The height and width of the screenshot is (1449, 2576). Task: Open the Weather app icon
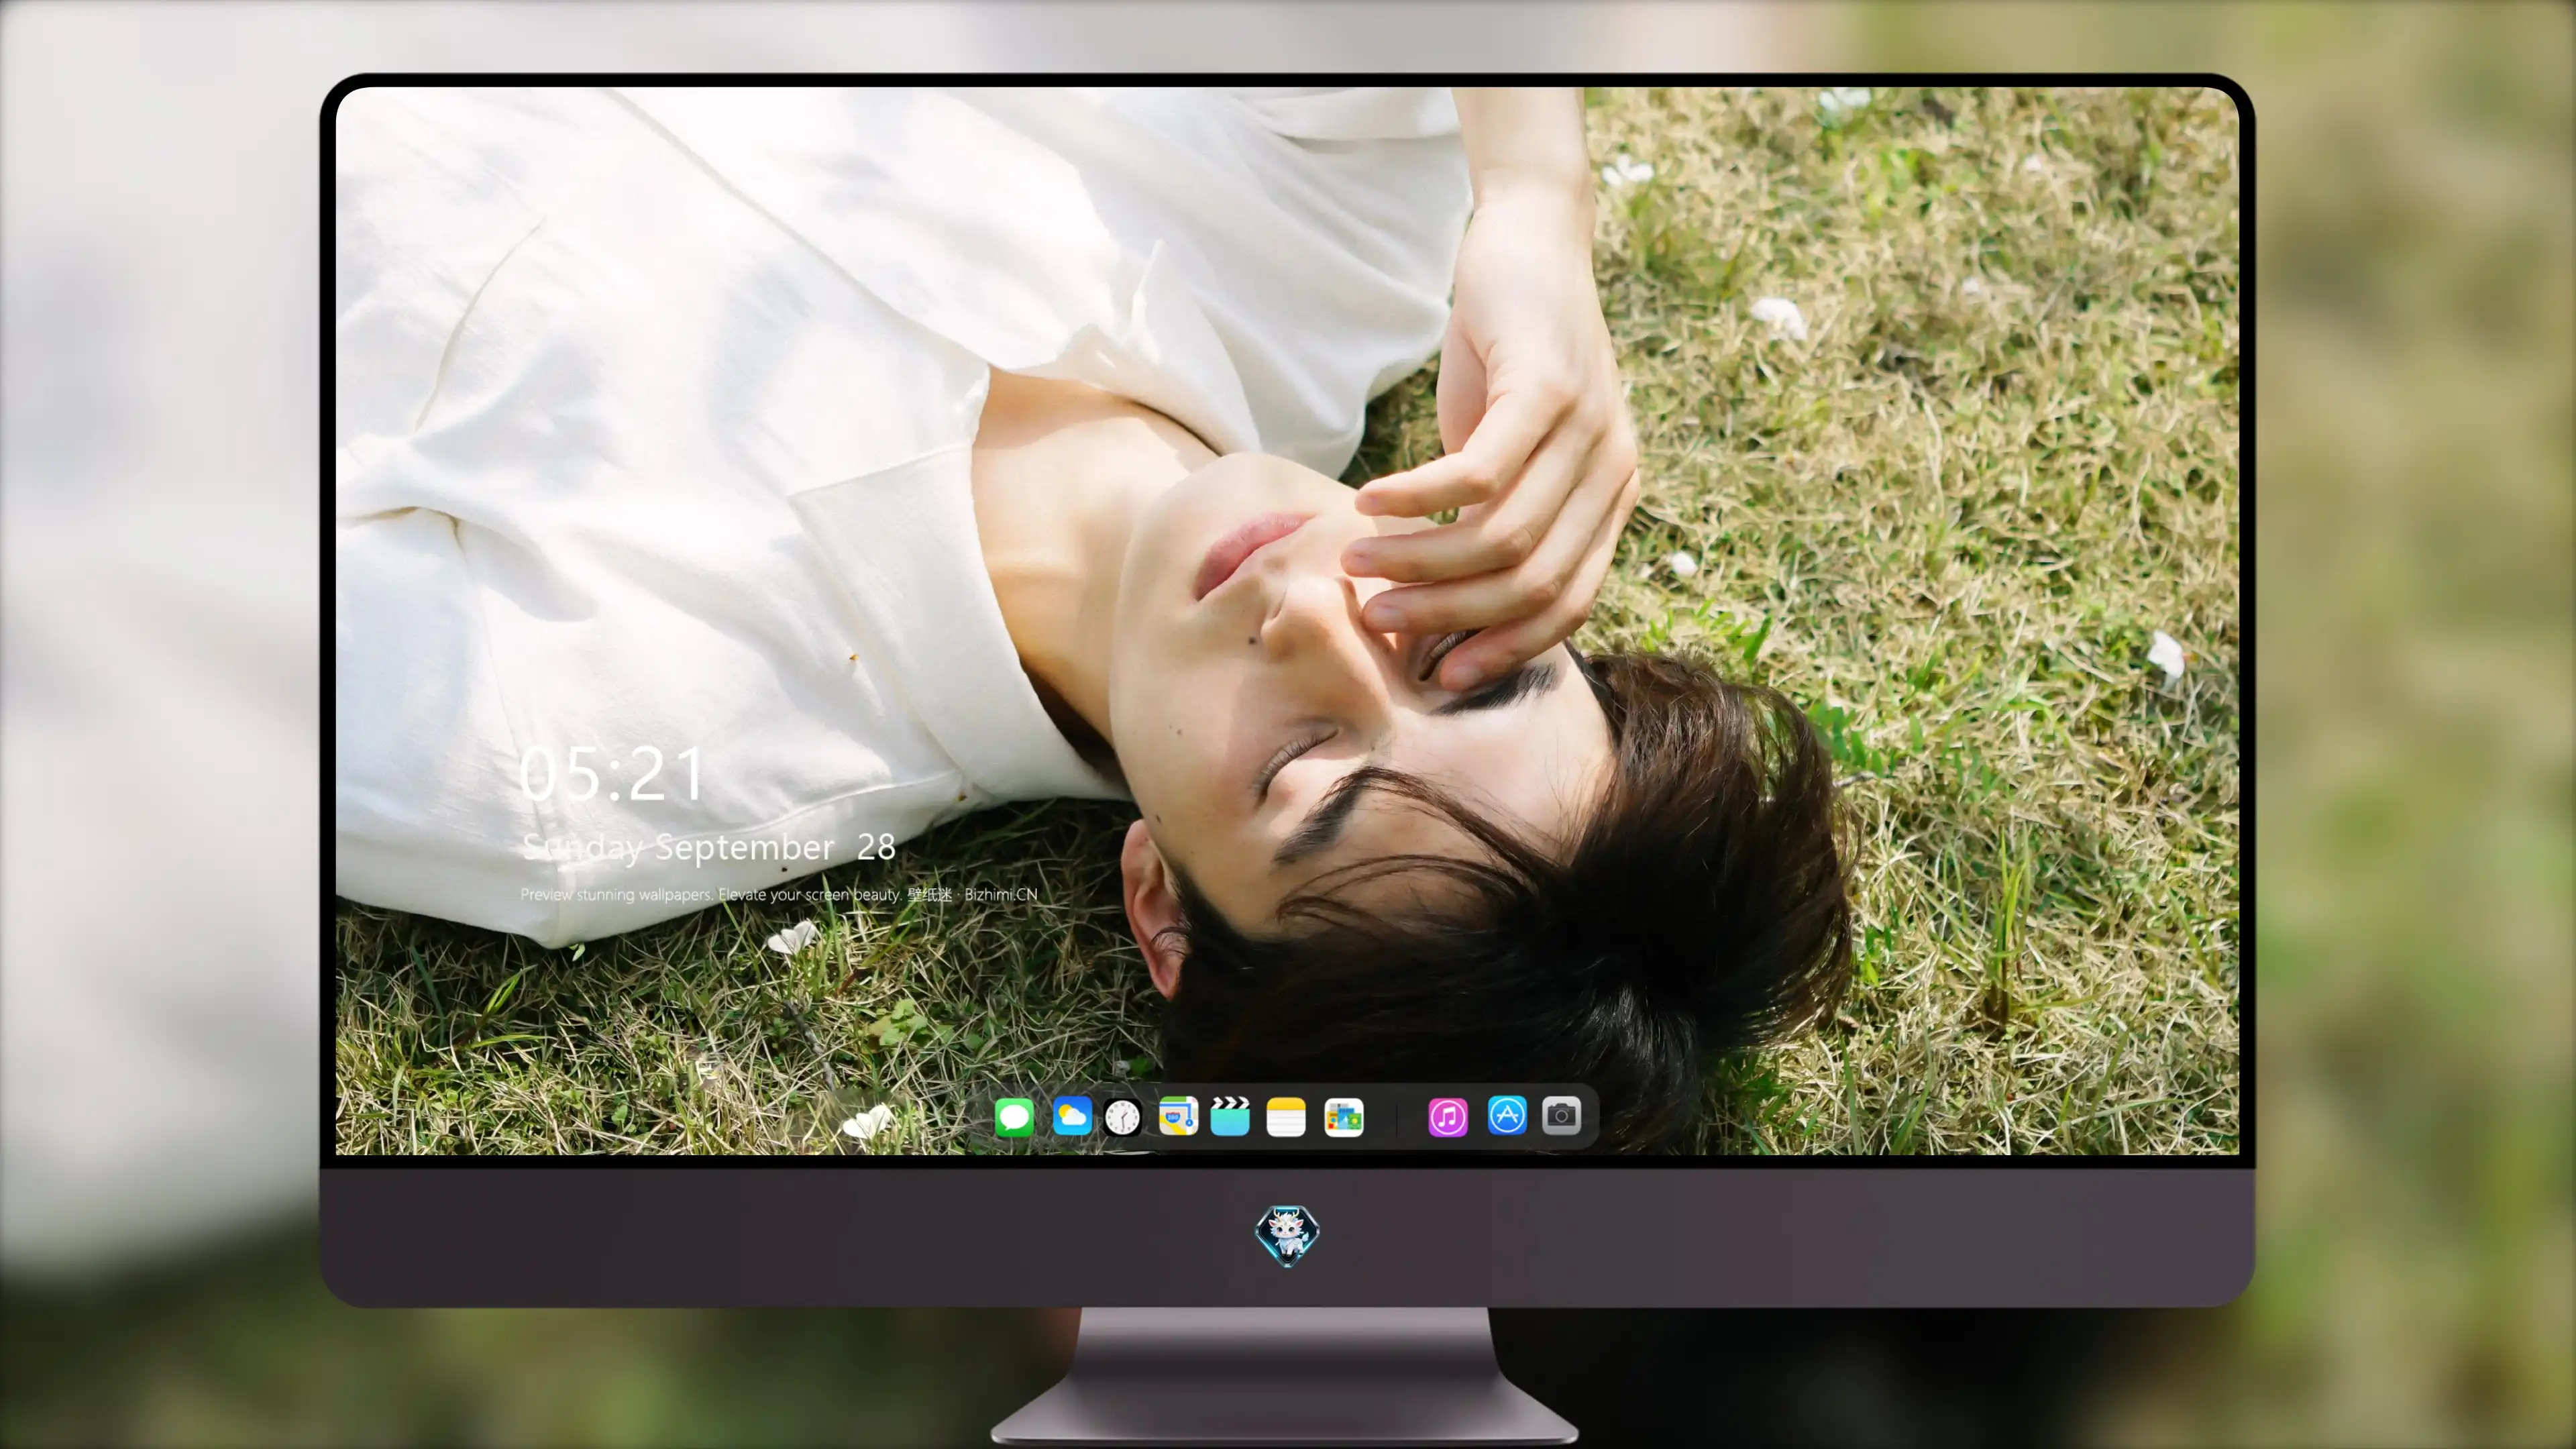(x=1072, y=1116)
